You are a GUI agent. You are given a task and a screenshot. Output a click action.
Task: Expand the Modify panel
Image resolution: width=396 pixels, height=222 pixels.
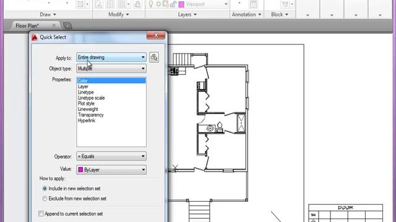(118, 15)
